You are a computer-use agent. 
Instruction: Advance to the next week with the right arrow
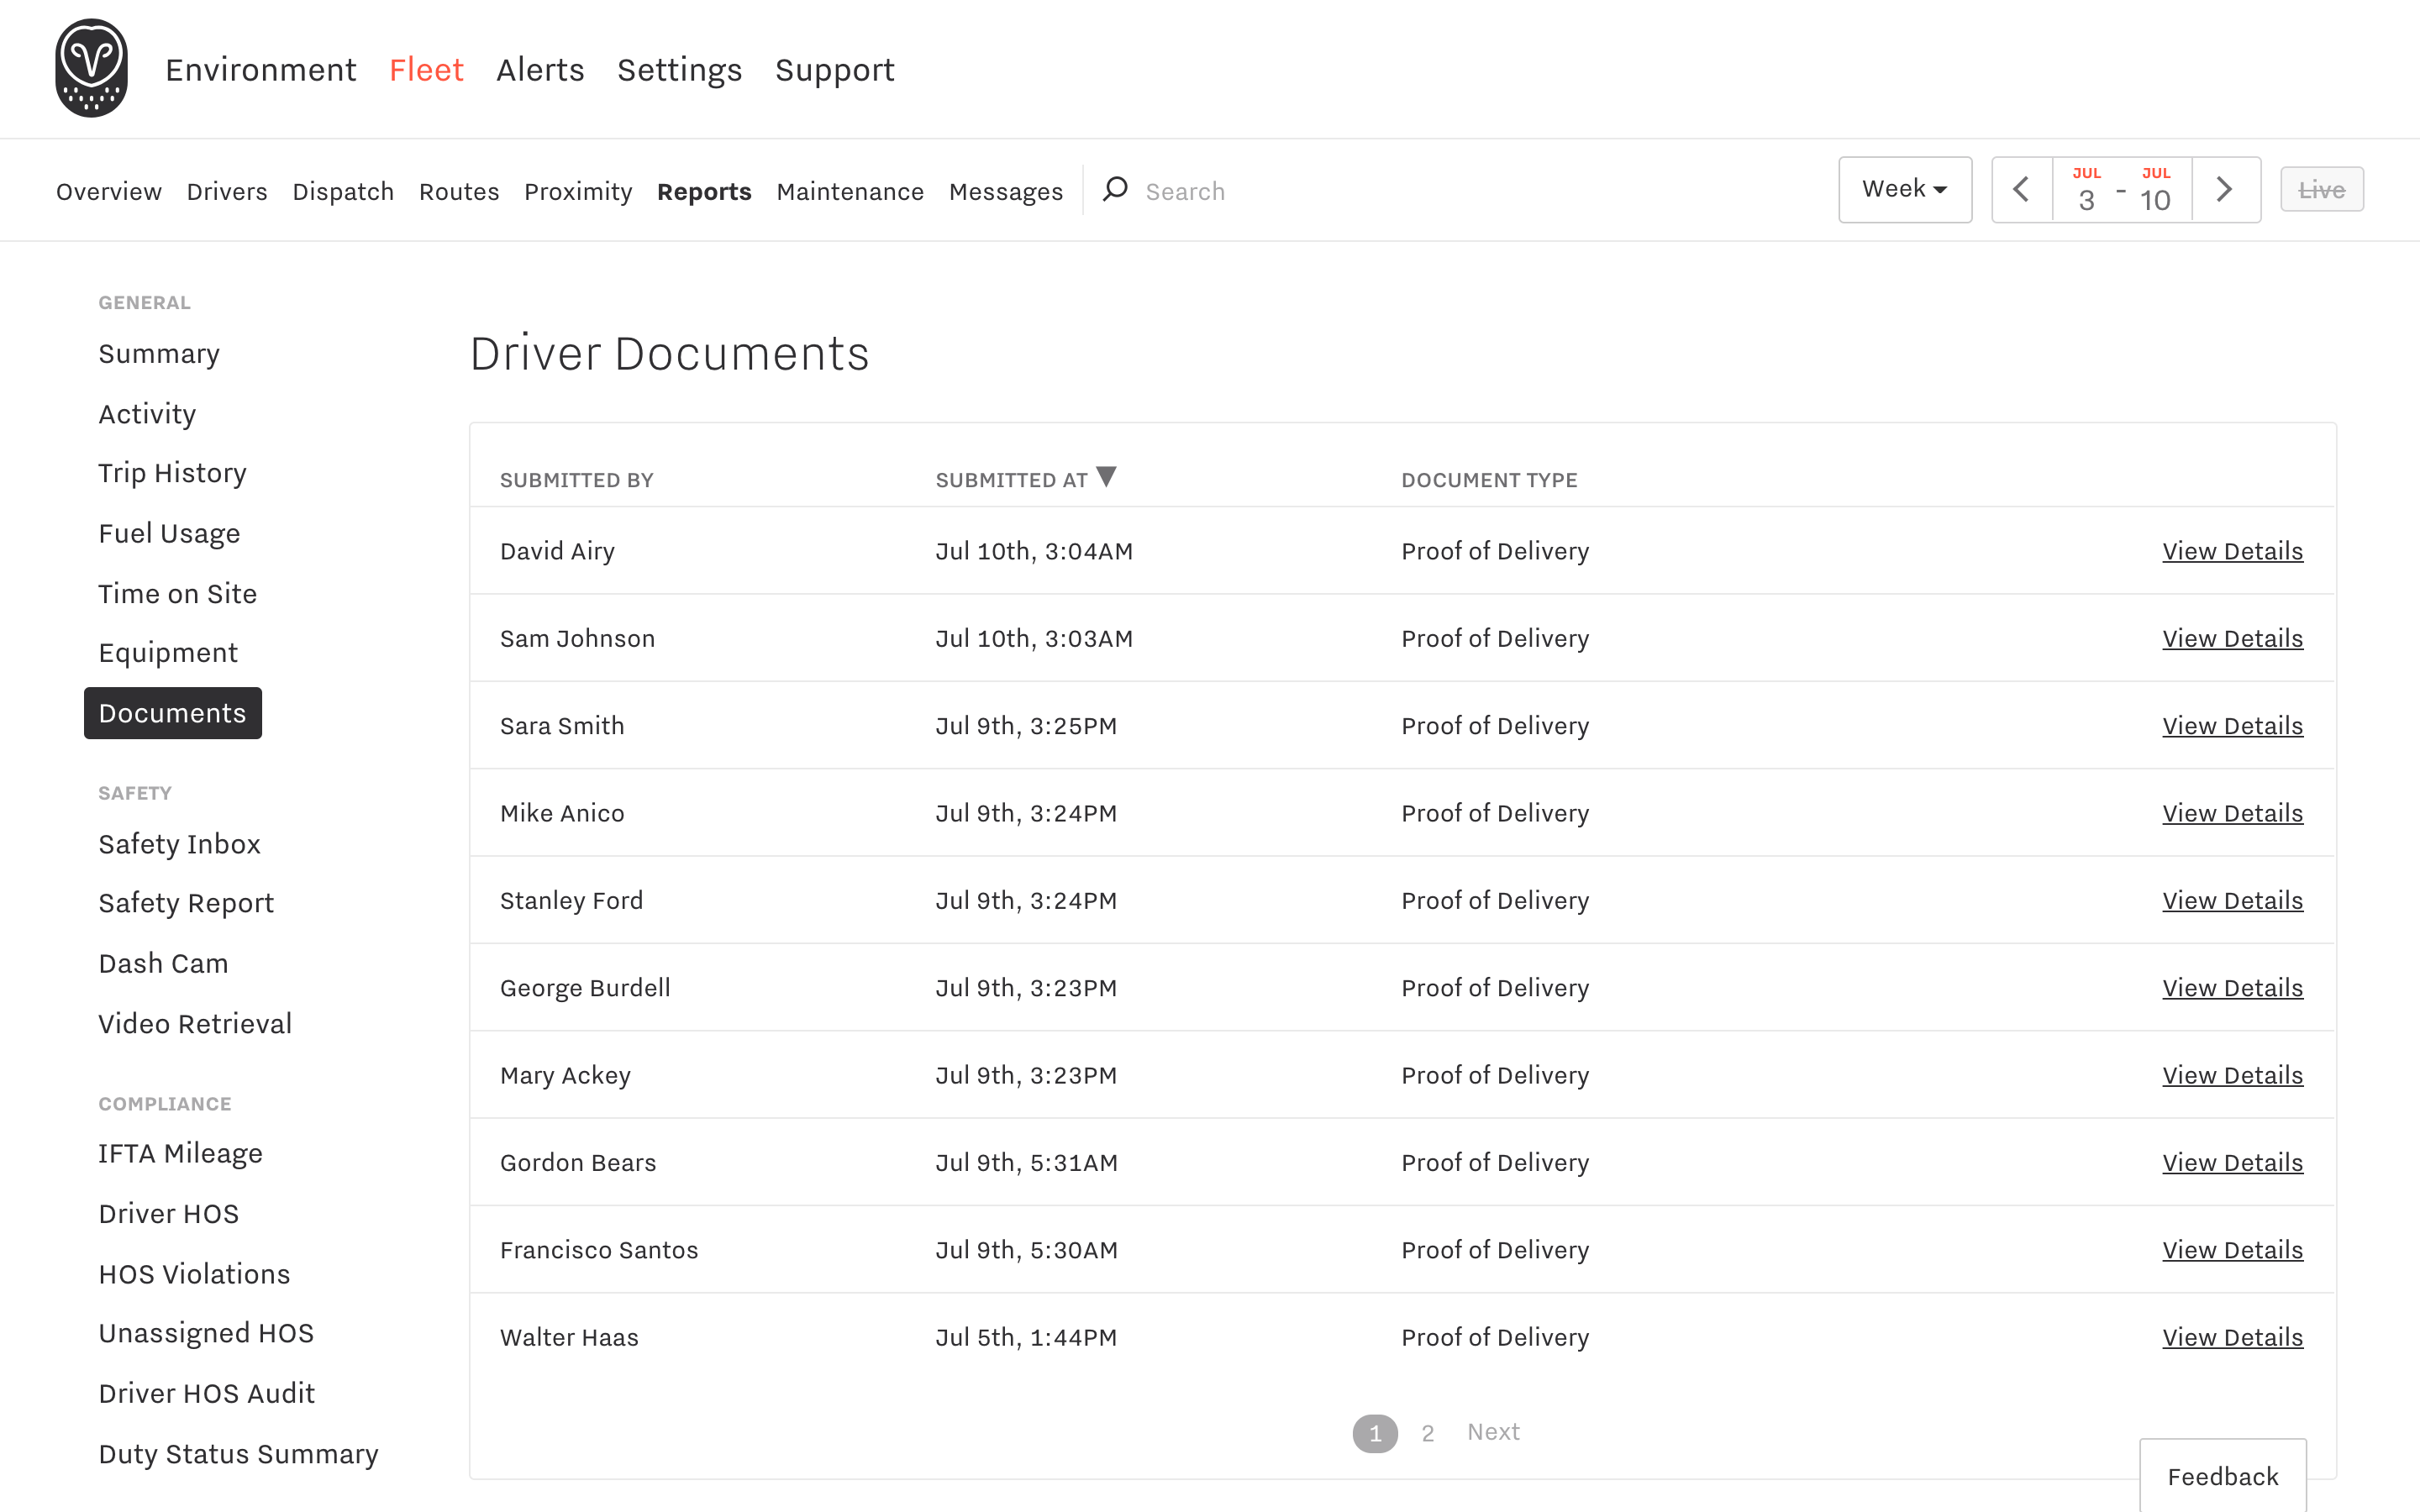pos(2225,189)
